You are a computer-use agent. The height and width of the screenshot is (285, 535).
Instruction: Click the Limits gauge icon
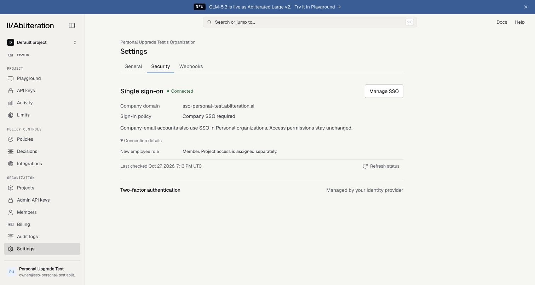pos(11,115)
